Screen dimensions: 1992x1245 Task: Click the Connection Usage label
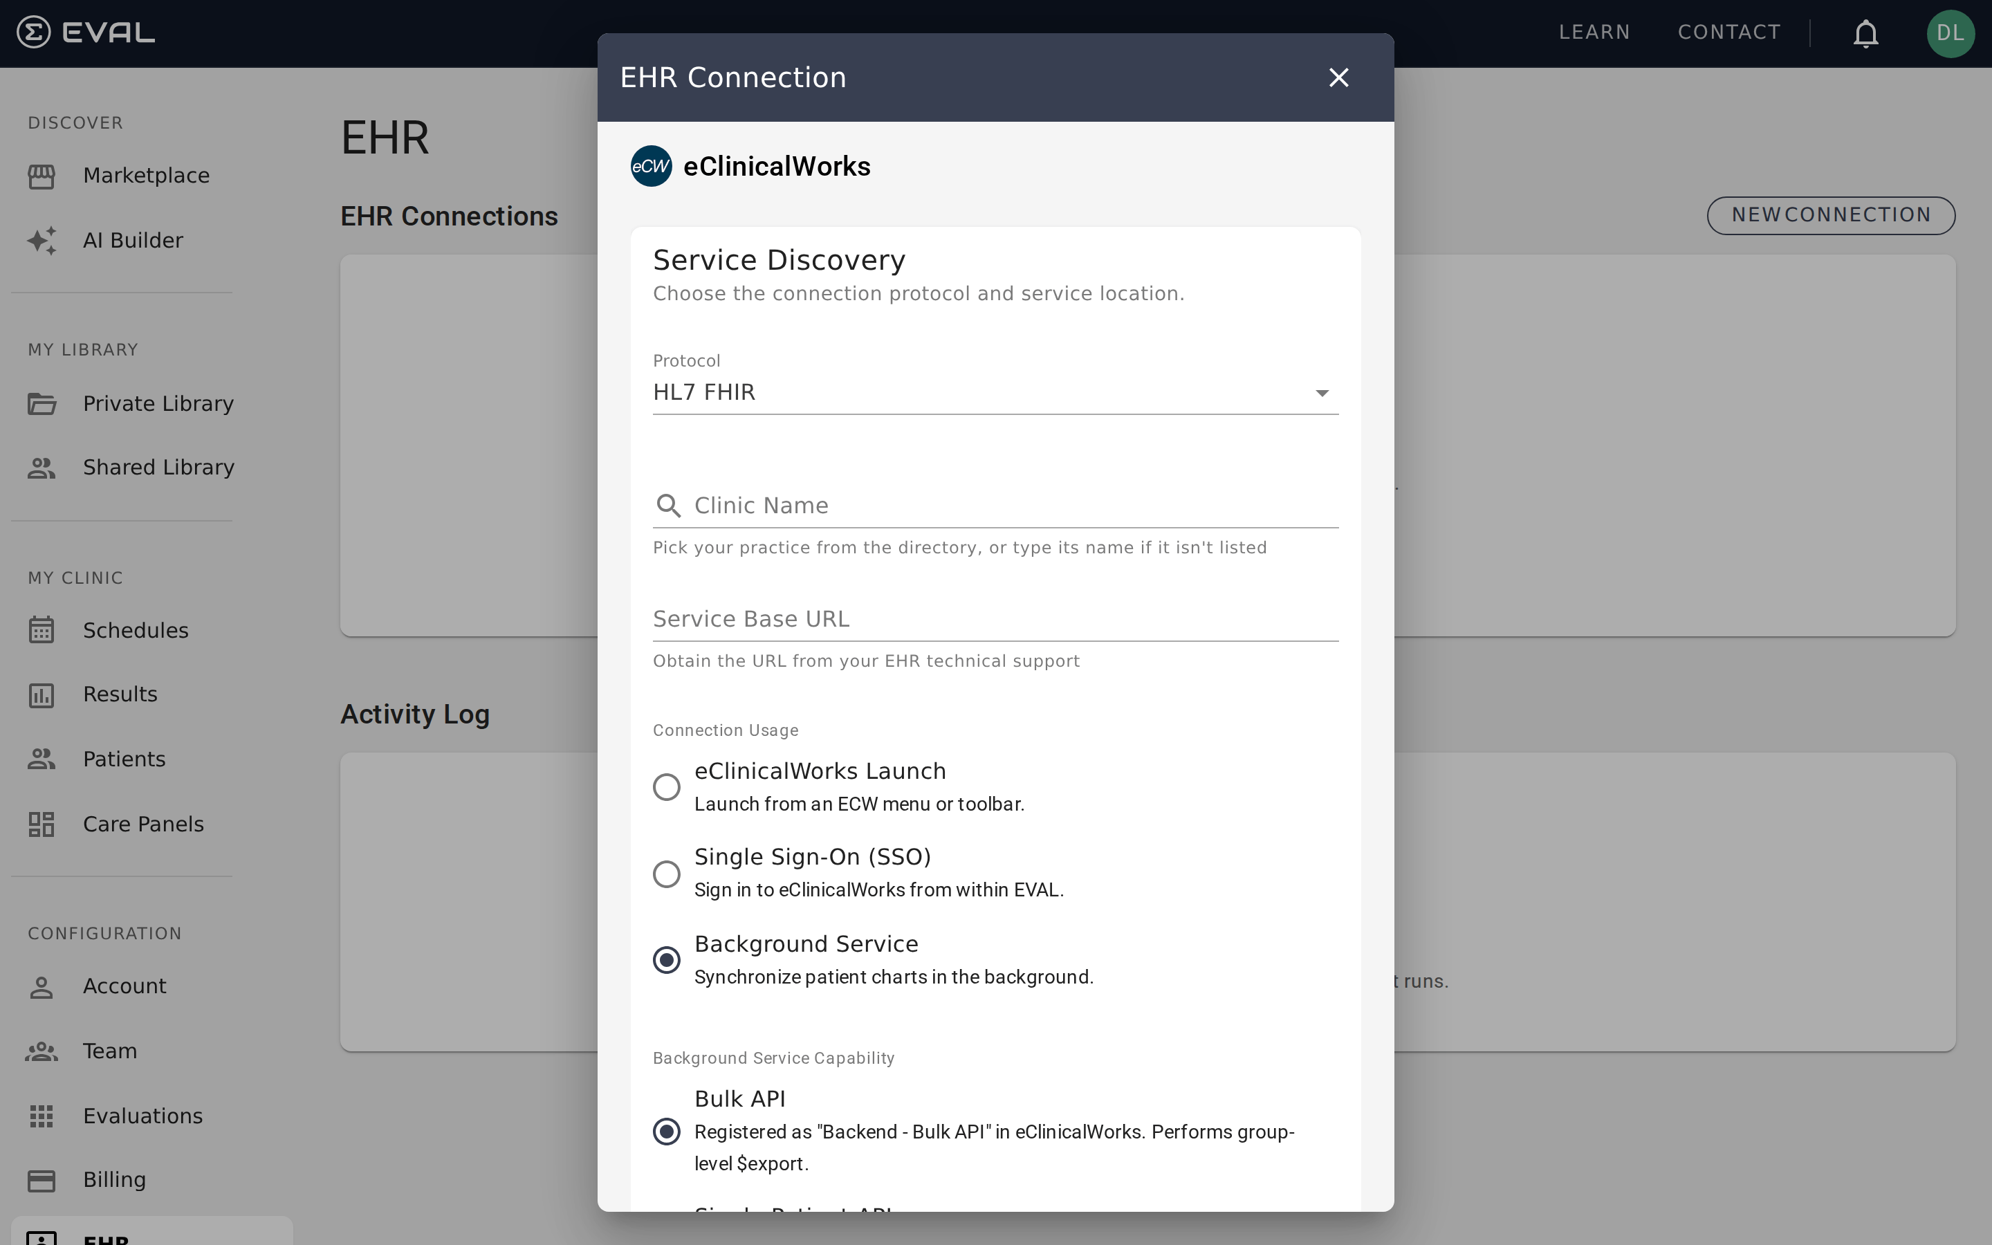tap(725, 731)
